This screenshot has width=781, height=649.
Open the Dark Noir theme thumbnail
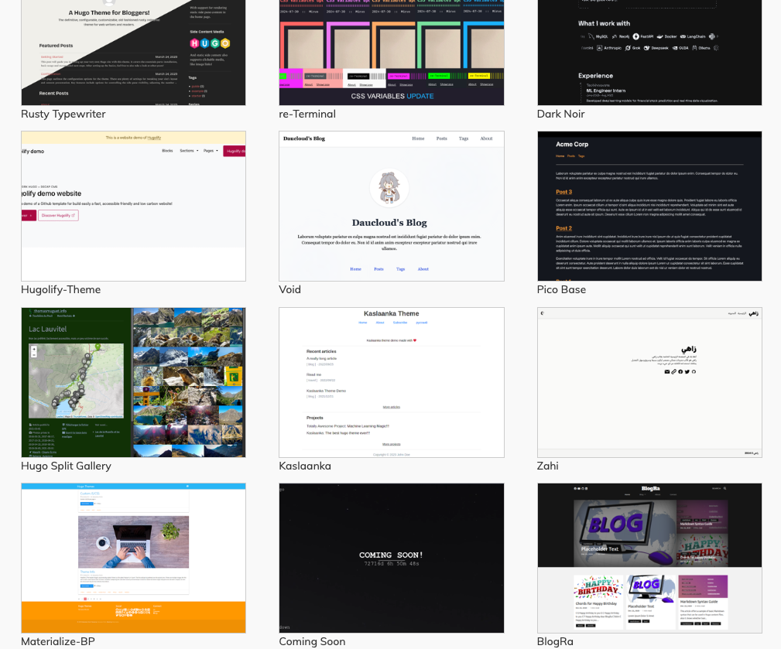[x=649, y=53]
